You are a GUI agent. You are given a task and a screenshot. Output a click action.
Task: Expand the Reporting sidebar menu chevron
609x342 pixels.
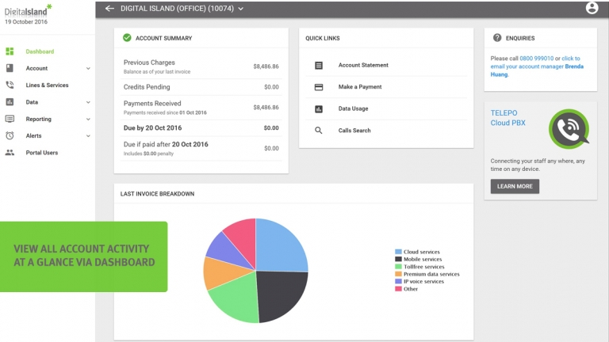(x=88, y=119)
